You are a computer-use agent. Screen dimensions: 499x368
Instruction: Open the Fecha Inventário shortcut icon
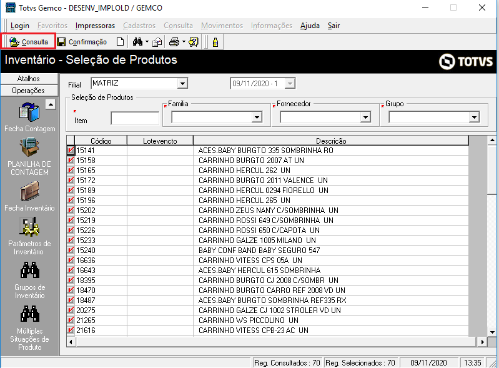(29, 191)
